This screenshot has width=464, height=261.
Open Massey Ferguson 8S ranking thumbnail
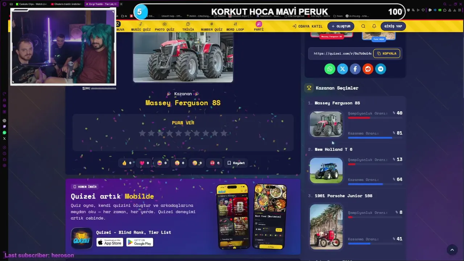tap(326, 124)
